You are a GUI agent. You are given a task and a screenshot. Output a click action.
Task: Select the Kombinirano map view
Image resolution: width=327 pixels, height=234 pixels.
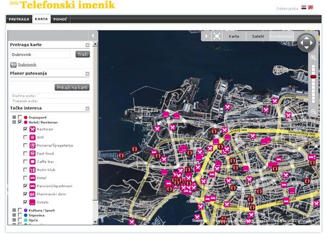pos(282,36)
